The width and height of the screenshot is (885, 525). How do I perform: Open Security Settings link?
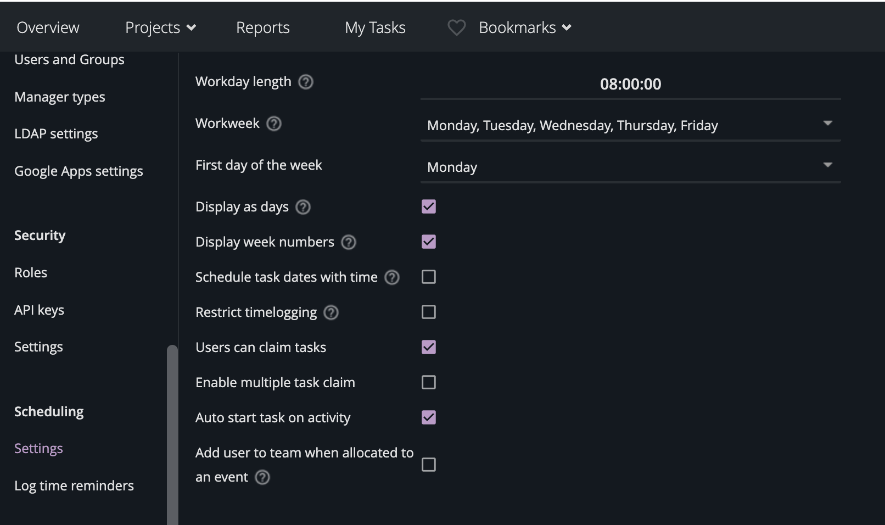click(38, 347)
